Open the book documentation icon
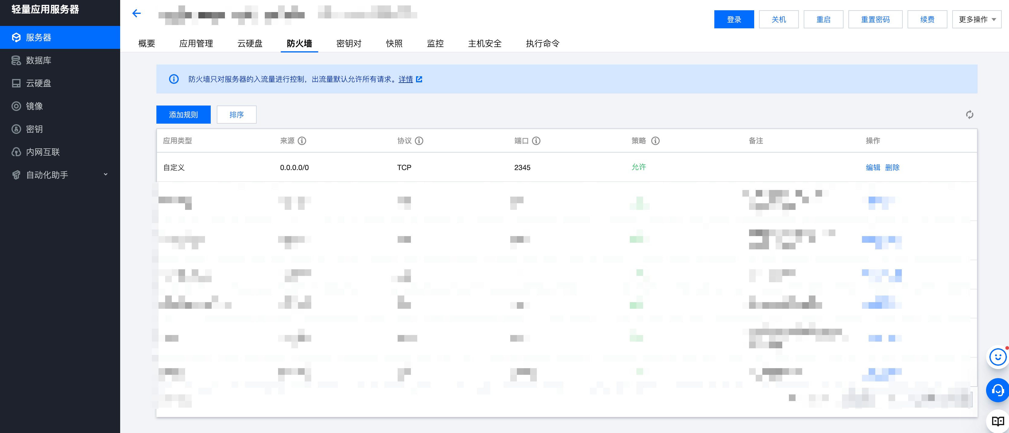Screen dimensions: 1009x433 click(x=998, y=421)
